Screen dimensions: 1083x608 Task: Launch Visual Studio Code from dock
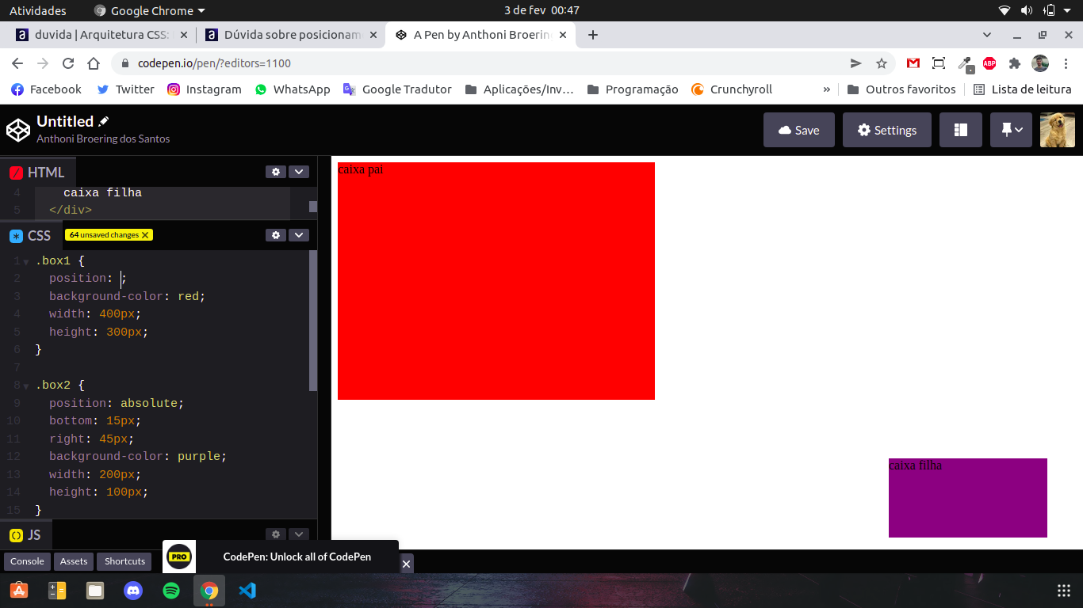[x=247, y=591]
